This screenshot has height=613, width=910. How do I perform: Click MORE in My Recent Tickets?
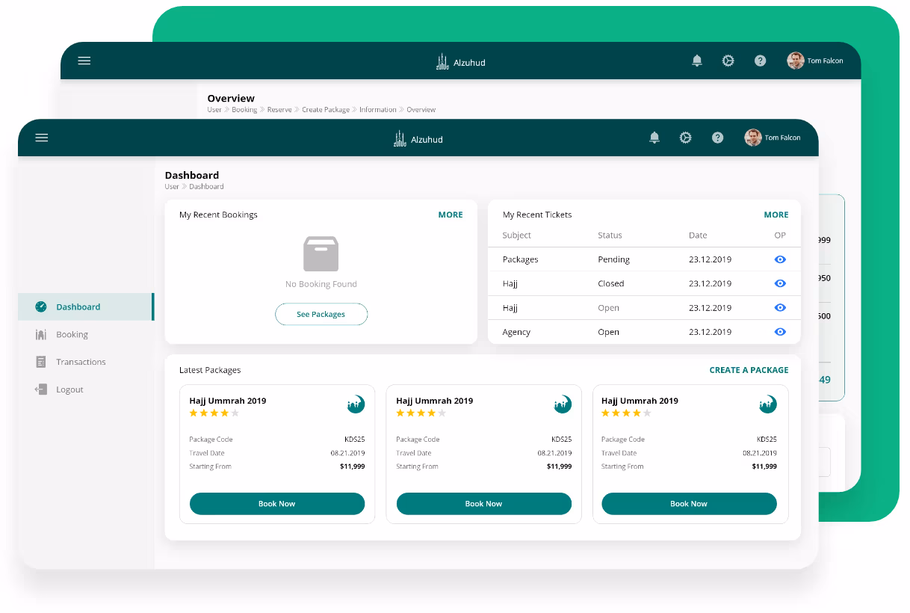tap(776, 215)
